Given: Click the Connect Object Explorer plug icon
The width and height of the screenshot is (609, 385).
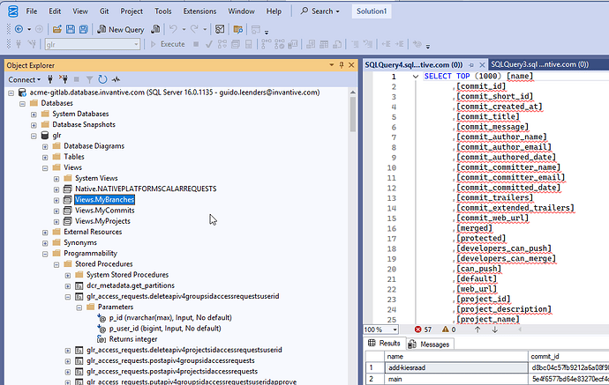Looking at the screenshot, I should coord(49,79).
